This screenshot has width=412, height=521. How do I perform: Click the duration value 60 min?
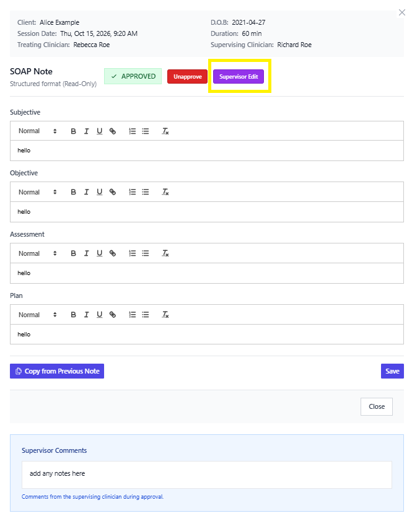point(252,33)
